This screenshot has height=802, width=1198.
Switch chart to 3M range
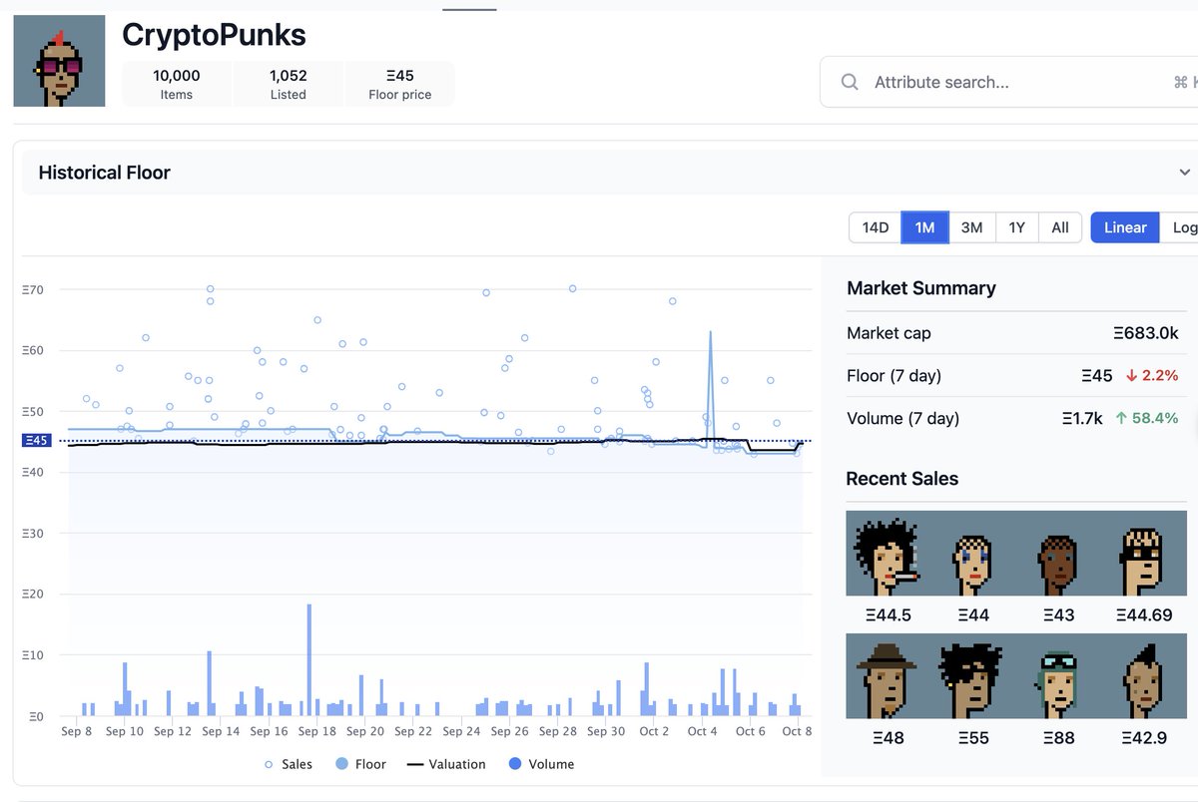point(971,227)
